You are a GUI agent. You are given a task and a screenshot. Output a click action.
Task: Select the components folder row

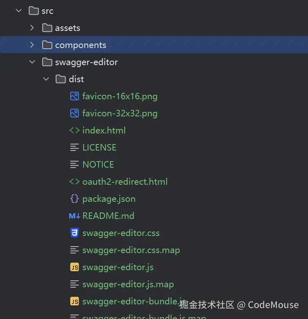coord(154,45)
